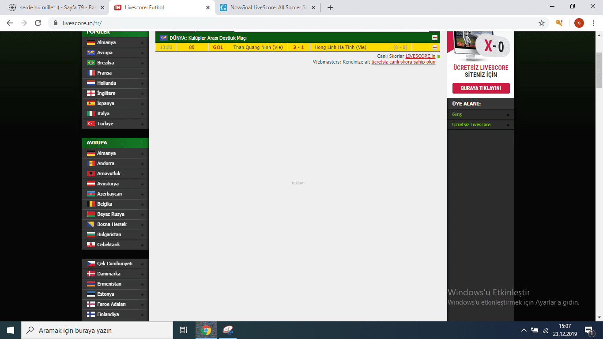Click Than Quang Ninh (Vie) team name
The width and height of the screenshot is (603, 339).
tap(258, 47)
